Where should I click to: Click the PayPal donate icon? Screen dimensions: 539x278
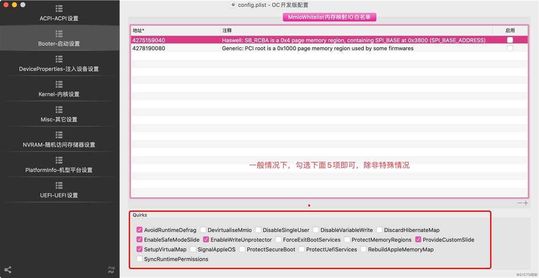pos(111,270)
